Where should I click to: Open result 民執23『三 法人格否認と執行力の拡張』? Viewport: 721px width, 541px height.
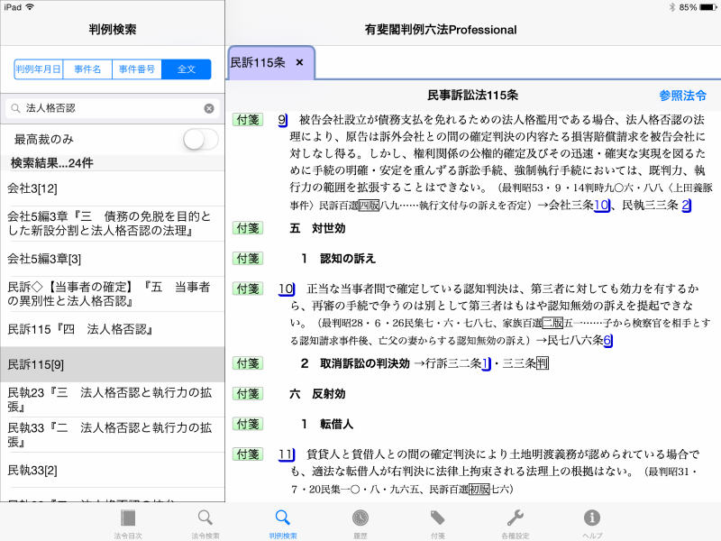(112, 399)
